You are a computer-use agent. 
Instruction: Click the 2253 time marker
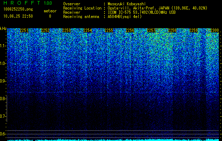[66, 30]
